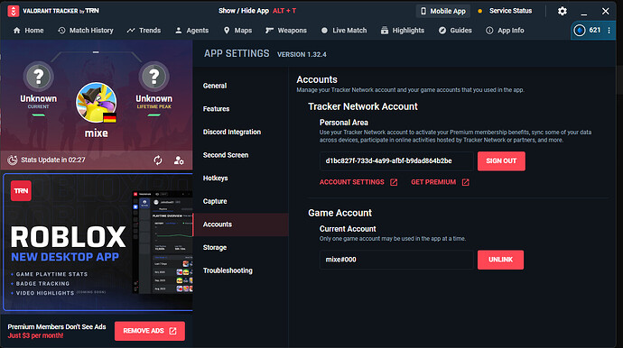Screen dimensions: 623x348
Task: Click the Stats Update in 02:27 text
Action: pyautogui.click(x=53, y=160)
